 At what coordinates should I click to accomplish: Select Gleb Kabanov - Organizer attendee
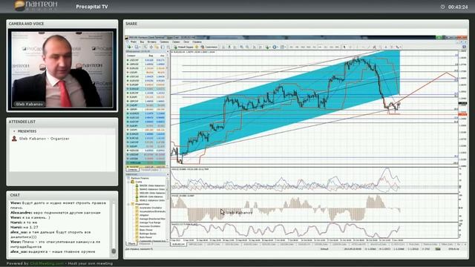pyautogui.click(x=44, y=139)
